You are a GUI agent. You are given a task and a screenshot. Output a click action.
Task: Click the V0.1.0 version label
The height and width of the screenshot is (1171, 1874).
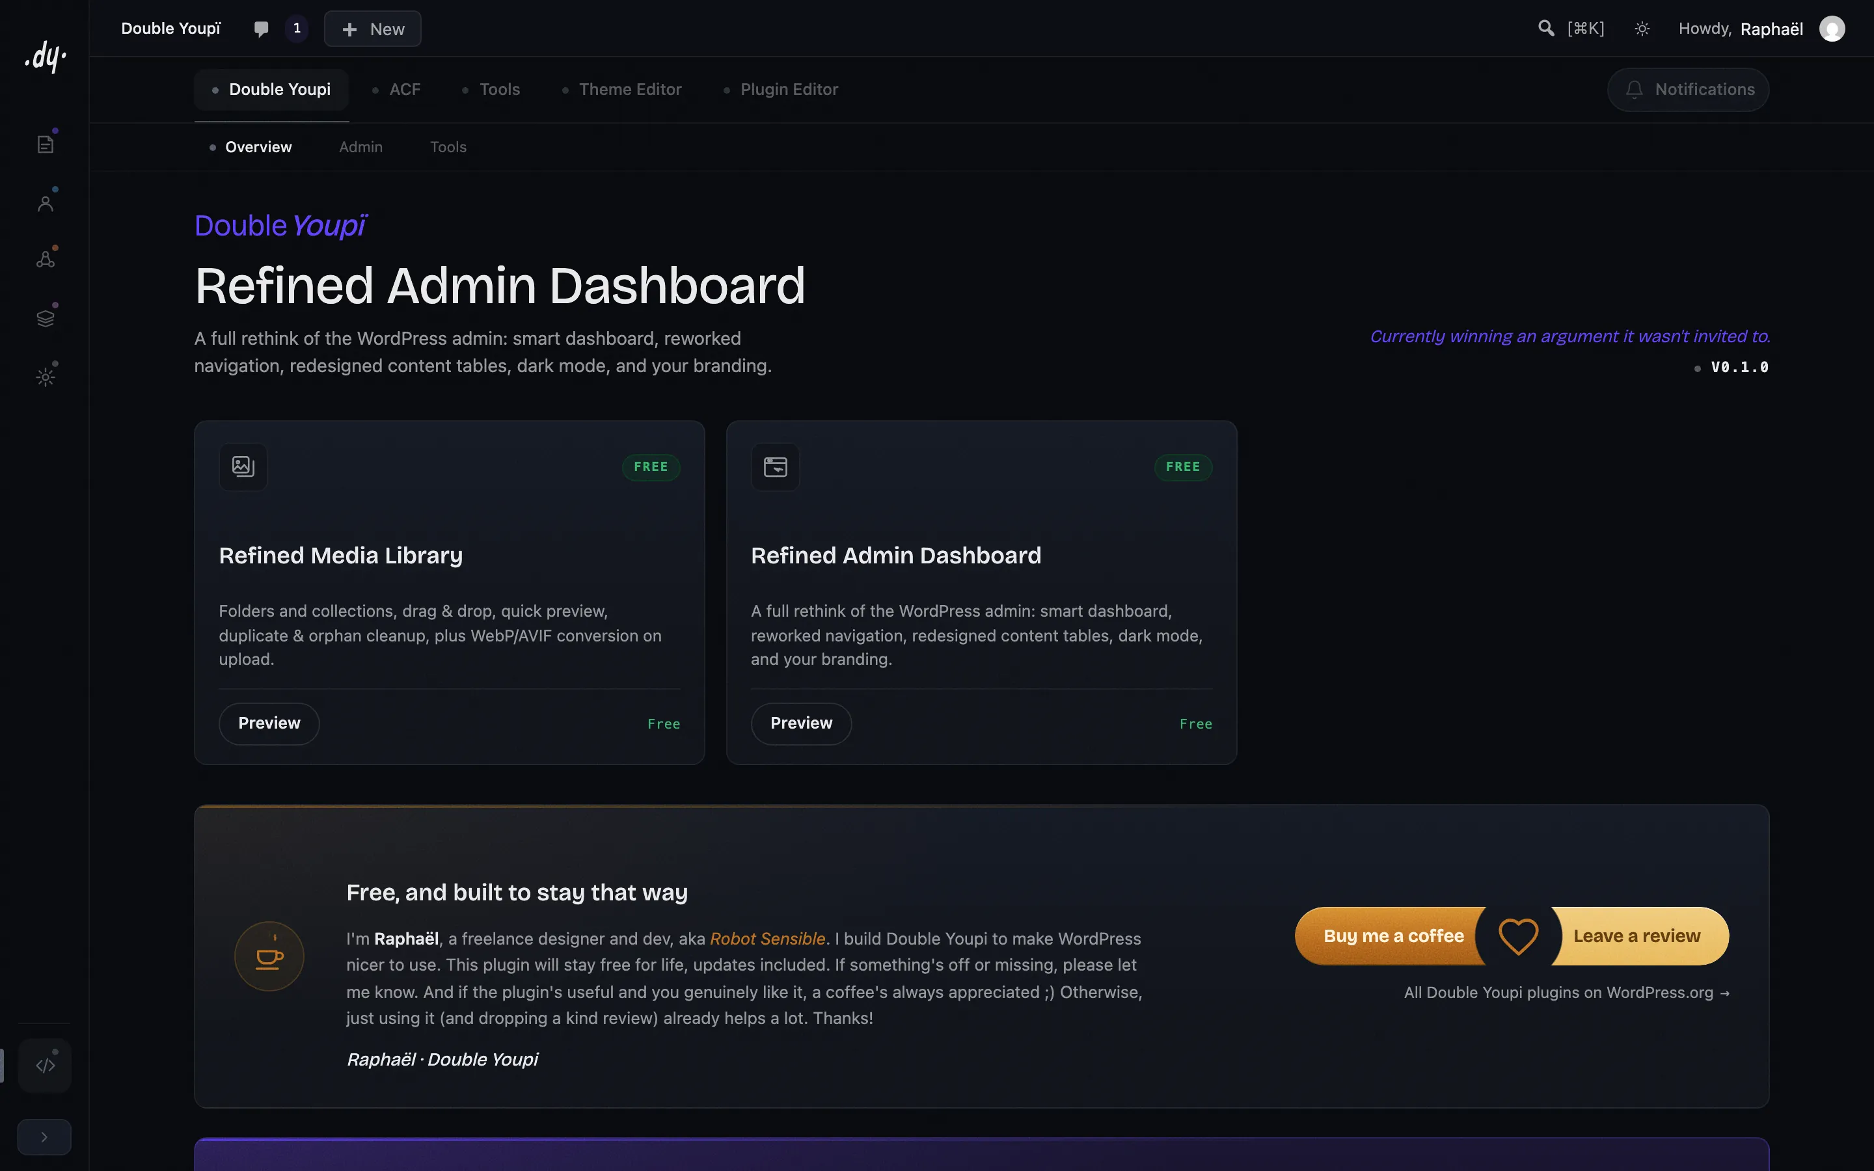[x=1739, y=367]
